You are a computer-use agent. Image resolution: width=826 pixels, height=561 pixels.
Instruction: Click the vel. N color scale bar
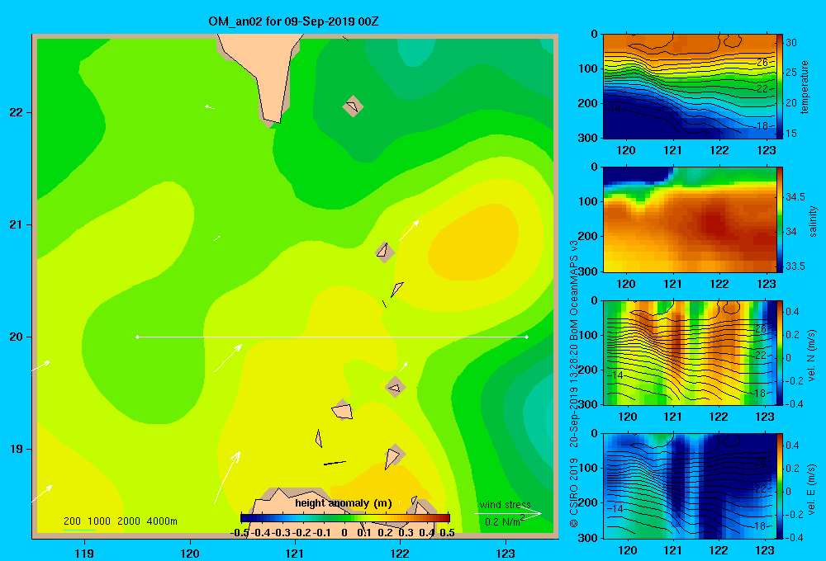780,352
